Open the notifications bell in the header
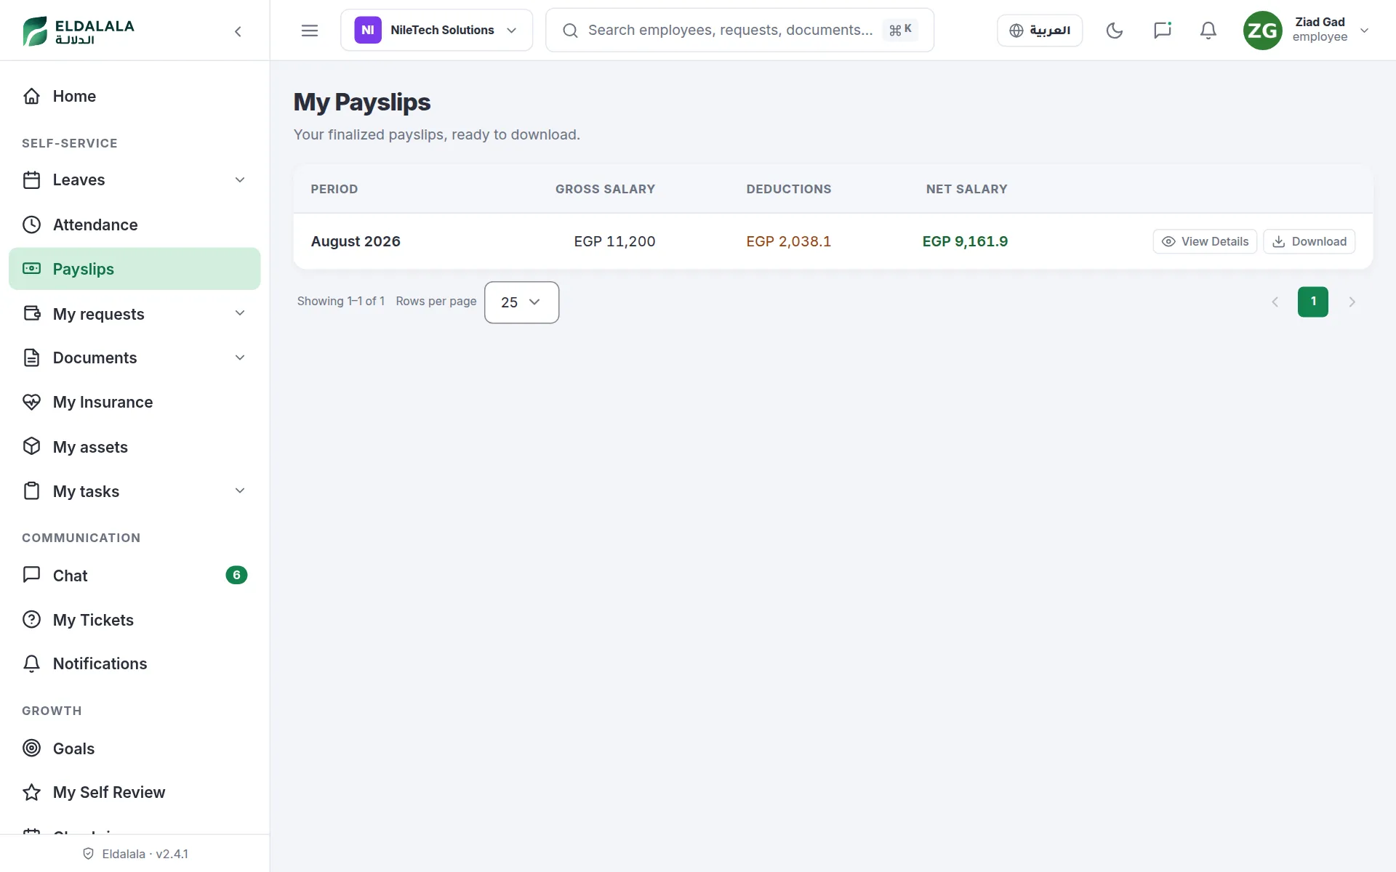Screen dimensions: 1396x872 pyautogui.click(x=1208, y=31)
